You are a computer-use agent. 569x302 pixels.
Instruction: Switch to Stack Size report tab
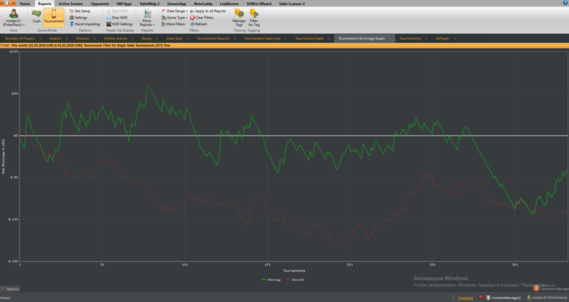(x=174, y=38)
